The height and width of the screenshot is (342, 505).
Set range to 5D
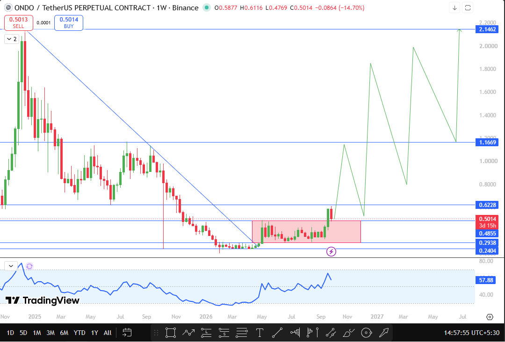(23, 333)
